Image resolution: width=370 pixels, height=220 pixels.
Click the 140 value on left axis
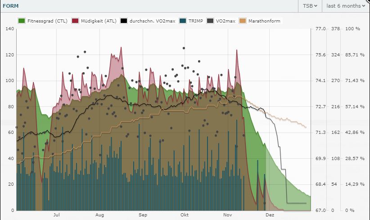10,29
